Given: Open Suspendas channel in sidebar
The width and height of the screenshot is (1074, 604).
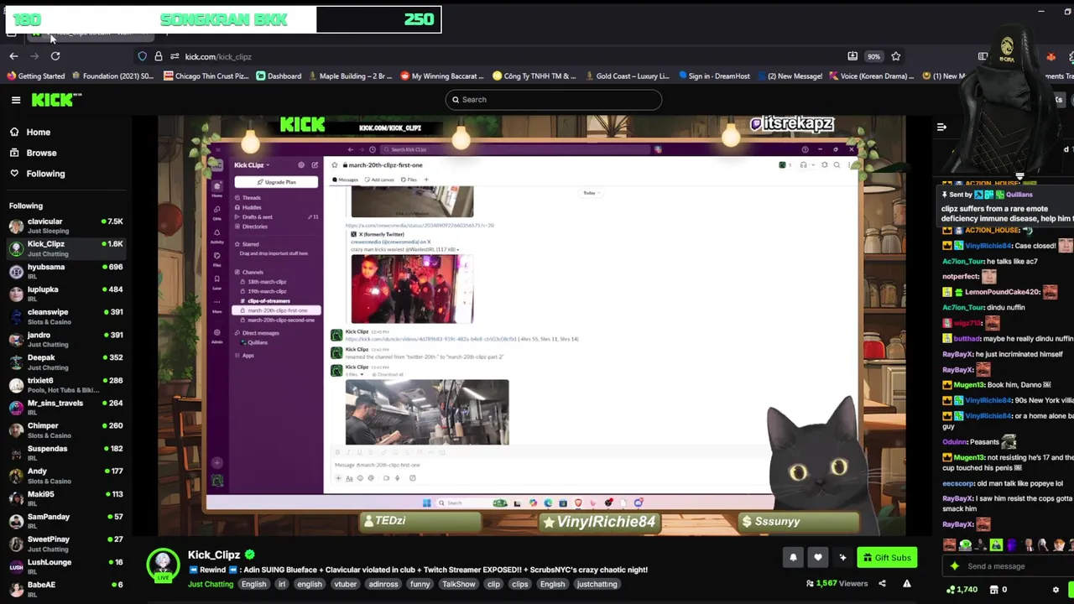Looking at the screenshot, I should (65, 454).
